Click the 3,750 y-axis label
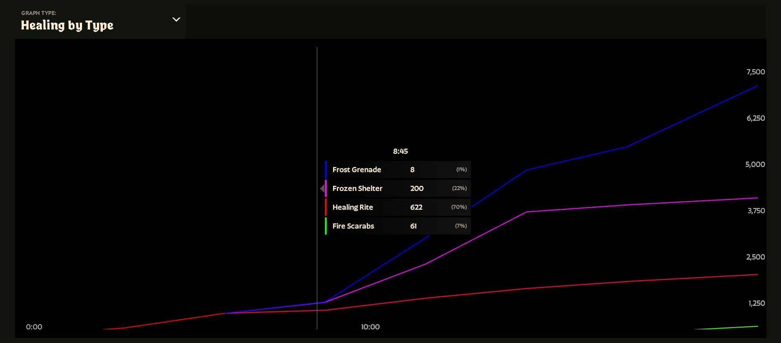Viewport: 781px width, 343px height. 756,211
